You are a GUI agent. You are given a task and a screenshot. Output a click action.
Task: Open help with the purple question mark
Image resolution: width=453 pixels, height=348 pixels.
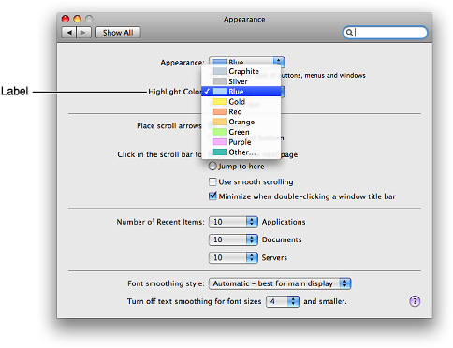[x=415, y=301]
